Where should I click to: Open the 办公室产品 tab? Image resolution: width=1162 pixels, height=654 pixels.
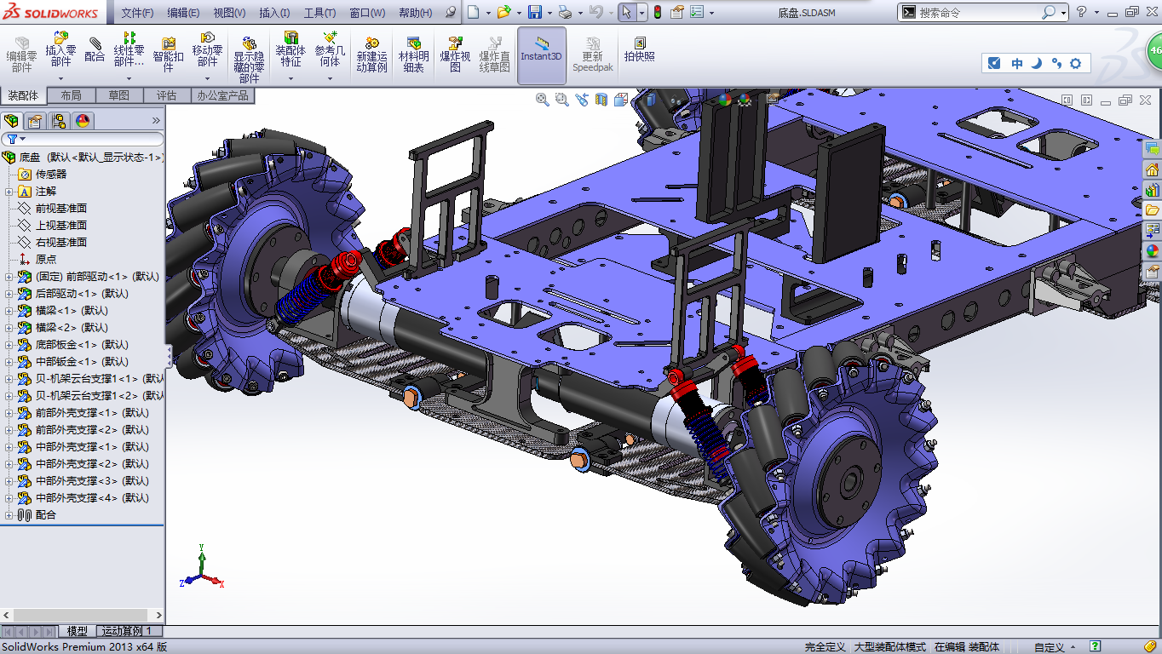[222, 95]
